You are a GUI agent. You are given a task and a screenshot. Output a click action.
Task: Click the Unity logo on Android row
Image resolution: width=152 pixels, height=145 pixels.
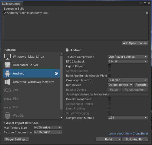pyautogui.click(x=56, y=74)
